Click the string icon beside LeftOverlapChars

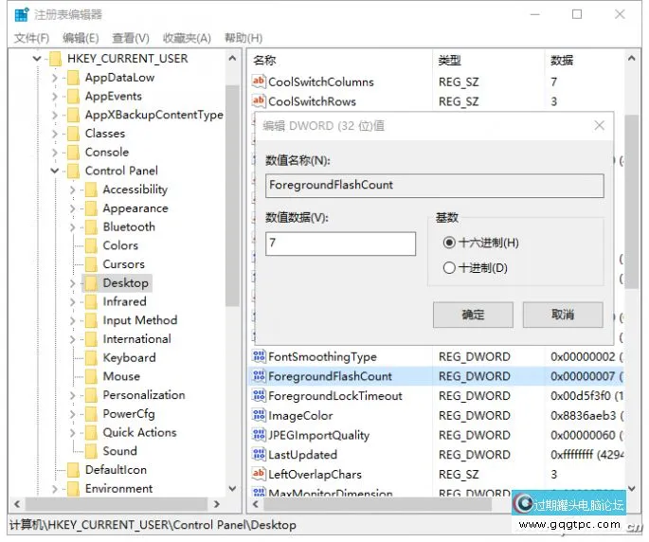click(259, 475)
